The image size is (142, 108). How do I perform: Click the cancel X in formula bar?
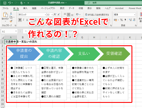pyautogui.click(x=26, y=31)
